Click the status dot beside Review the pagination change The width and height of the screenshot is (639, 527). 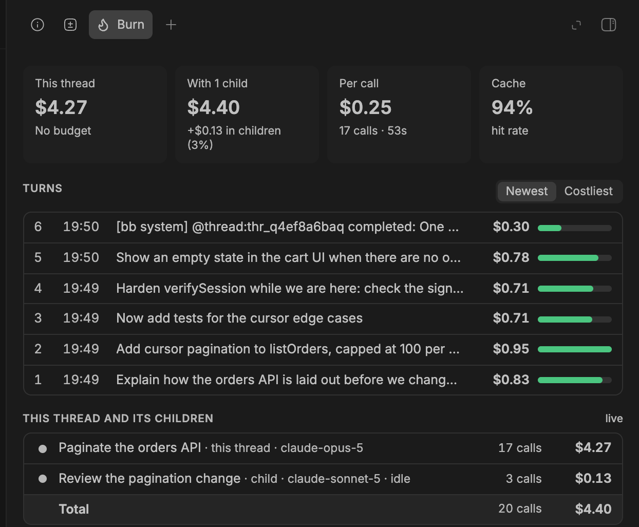(43, 479)
